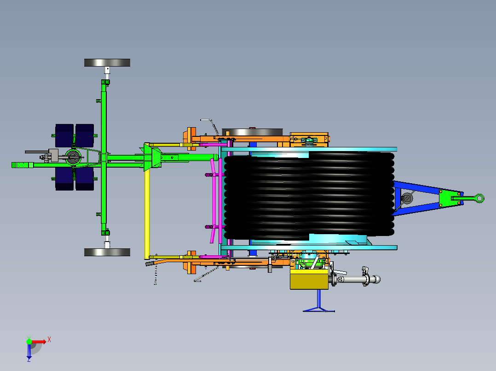Screen dimensions: 496x371
Task: Pick the green funnel-shaped cart coupling
Action: [x=152, y=157]
